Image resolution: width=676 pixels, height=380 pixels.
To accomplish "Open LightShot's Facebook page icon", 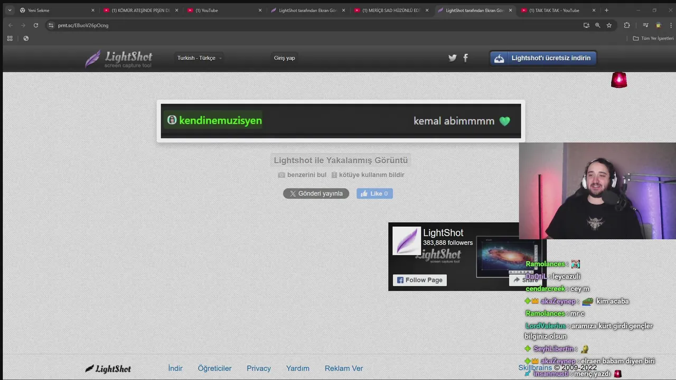I will pyautogui.click(x=465, y=58).
